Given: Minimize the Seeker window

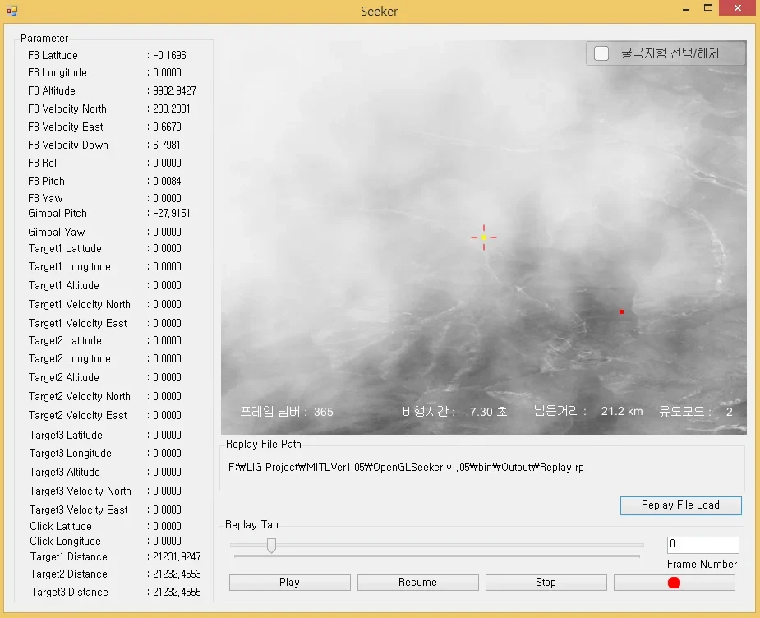Looking at the screenshot, I should click(686, 9).
